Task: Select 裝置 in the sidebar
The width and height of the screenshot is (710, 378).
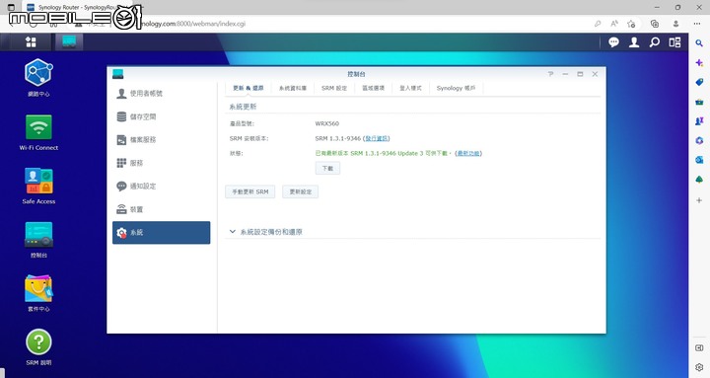Action: [x=161, y=209]
